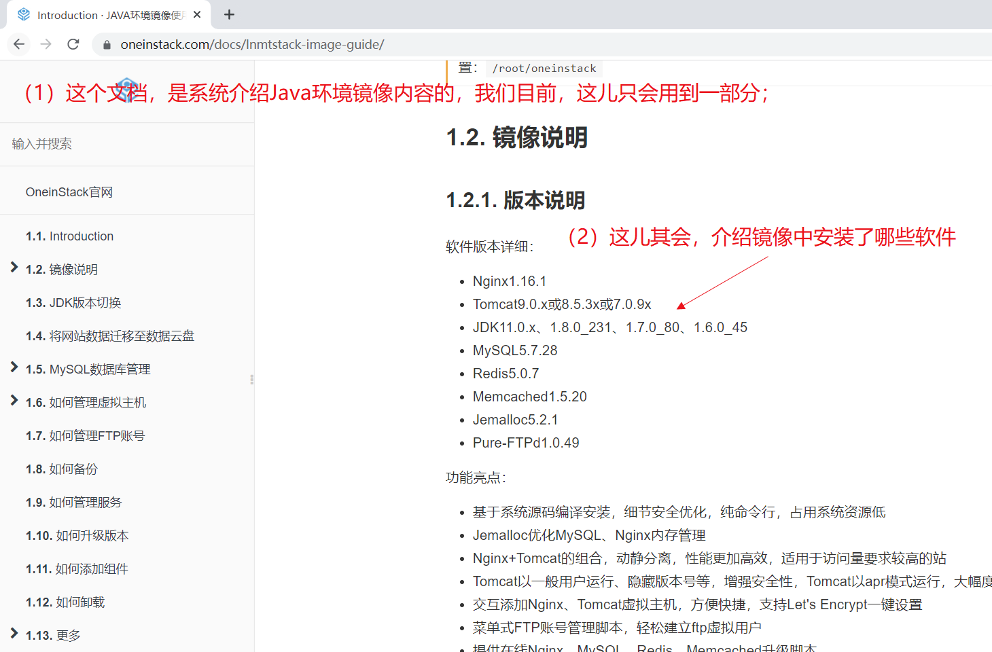This screenshot has width=992, height=652.
Task: Click the Pure-FTPd1.0.49 list item
Action: coord(526,443)
